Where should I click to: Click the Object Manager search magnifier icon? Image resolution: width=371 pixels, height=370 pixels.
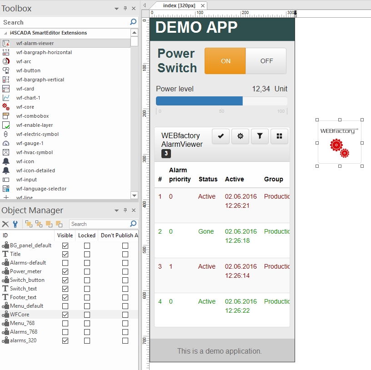(133, 224)
